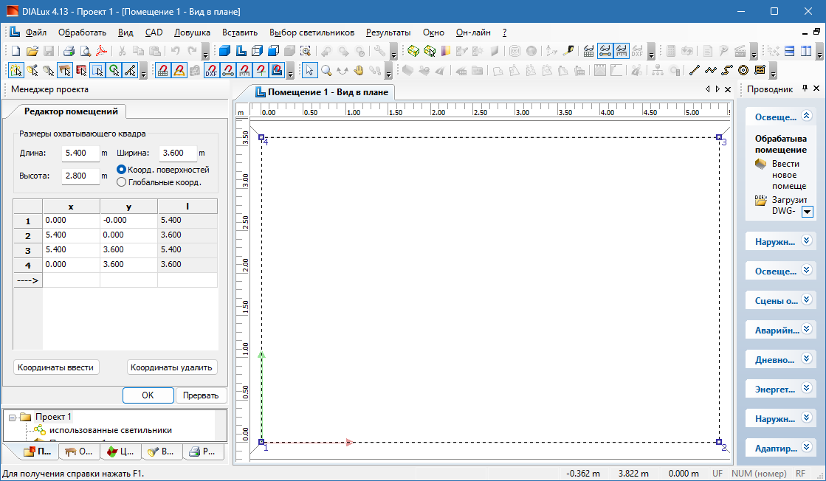Image resolution: width=826 pixels, height=481 pixels.
Task: Click Координаты ввести button
Action: click(x=56, y=367)
